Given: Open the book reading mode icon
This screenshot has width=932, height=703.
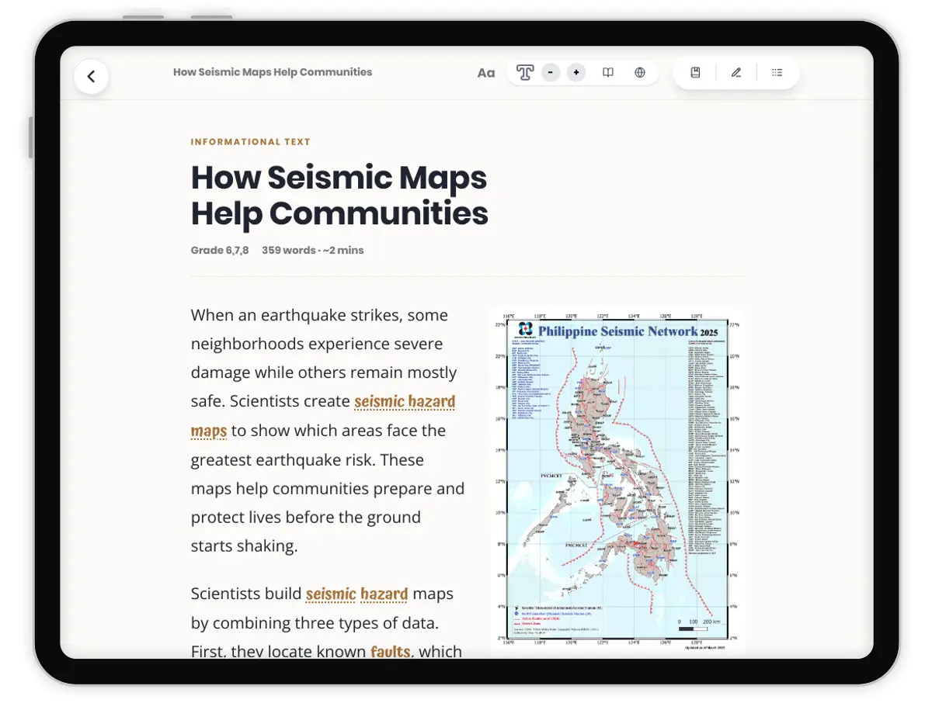Looking at the screenshot, I should coord(608,73).
